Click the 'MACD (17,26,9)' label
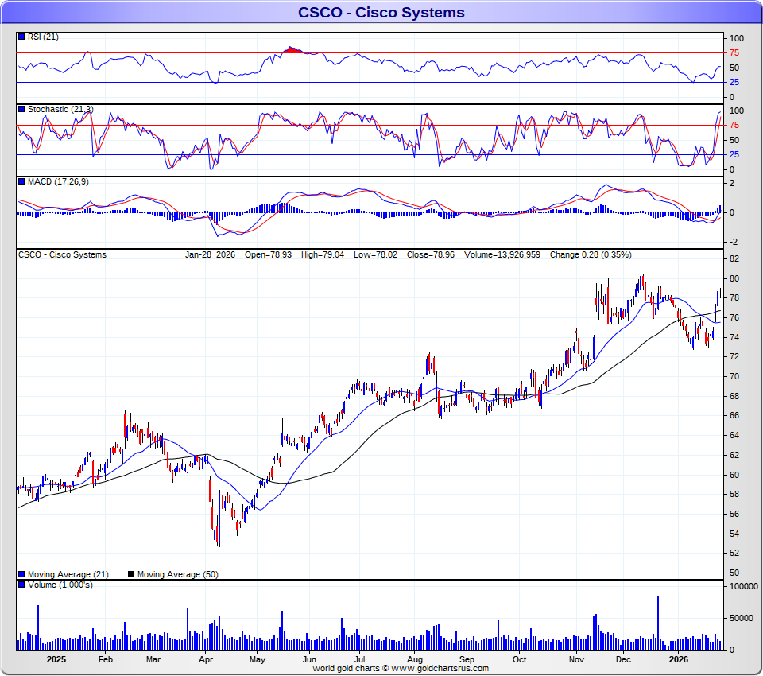Screen dimensions: 763x676 tap(58, 181)
